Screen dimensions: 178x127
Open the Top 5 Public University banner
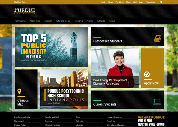pos(51,47)
